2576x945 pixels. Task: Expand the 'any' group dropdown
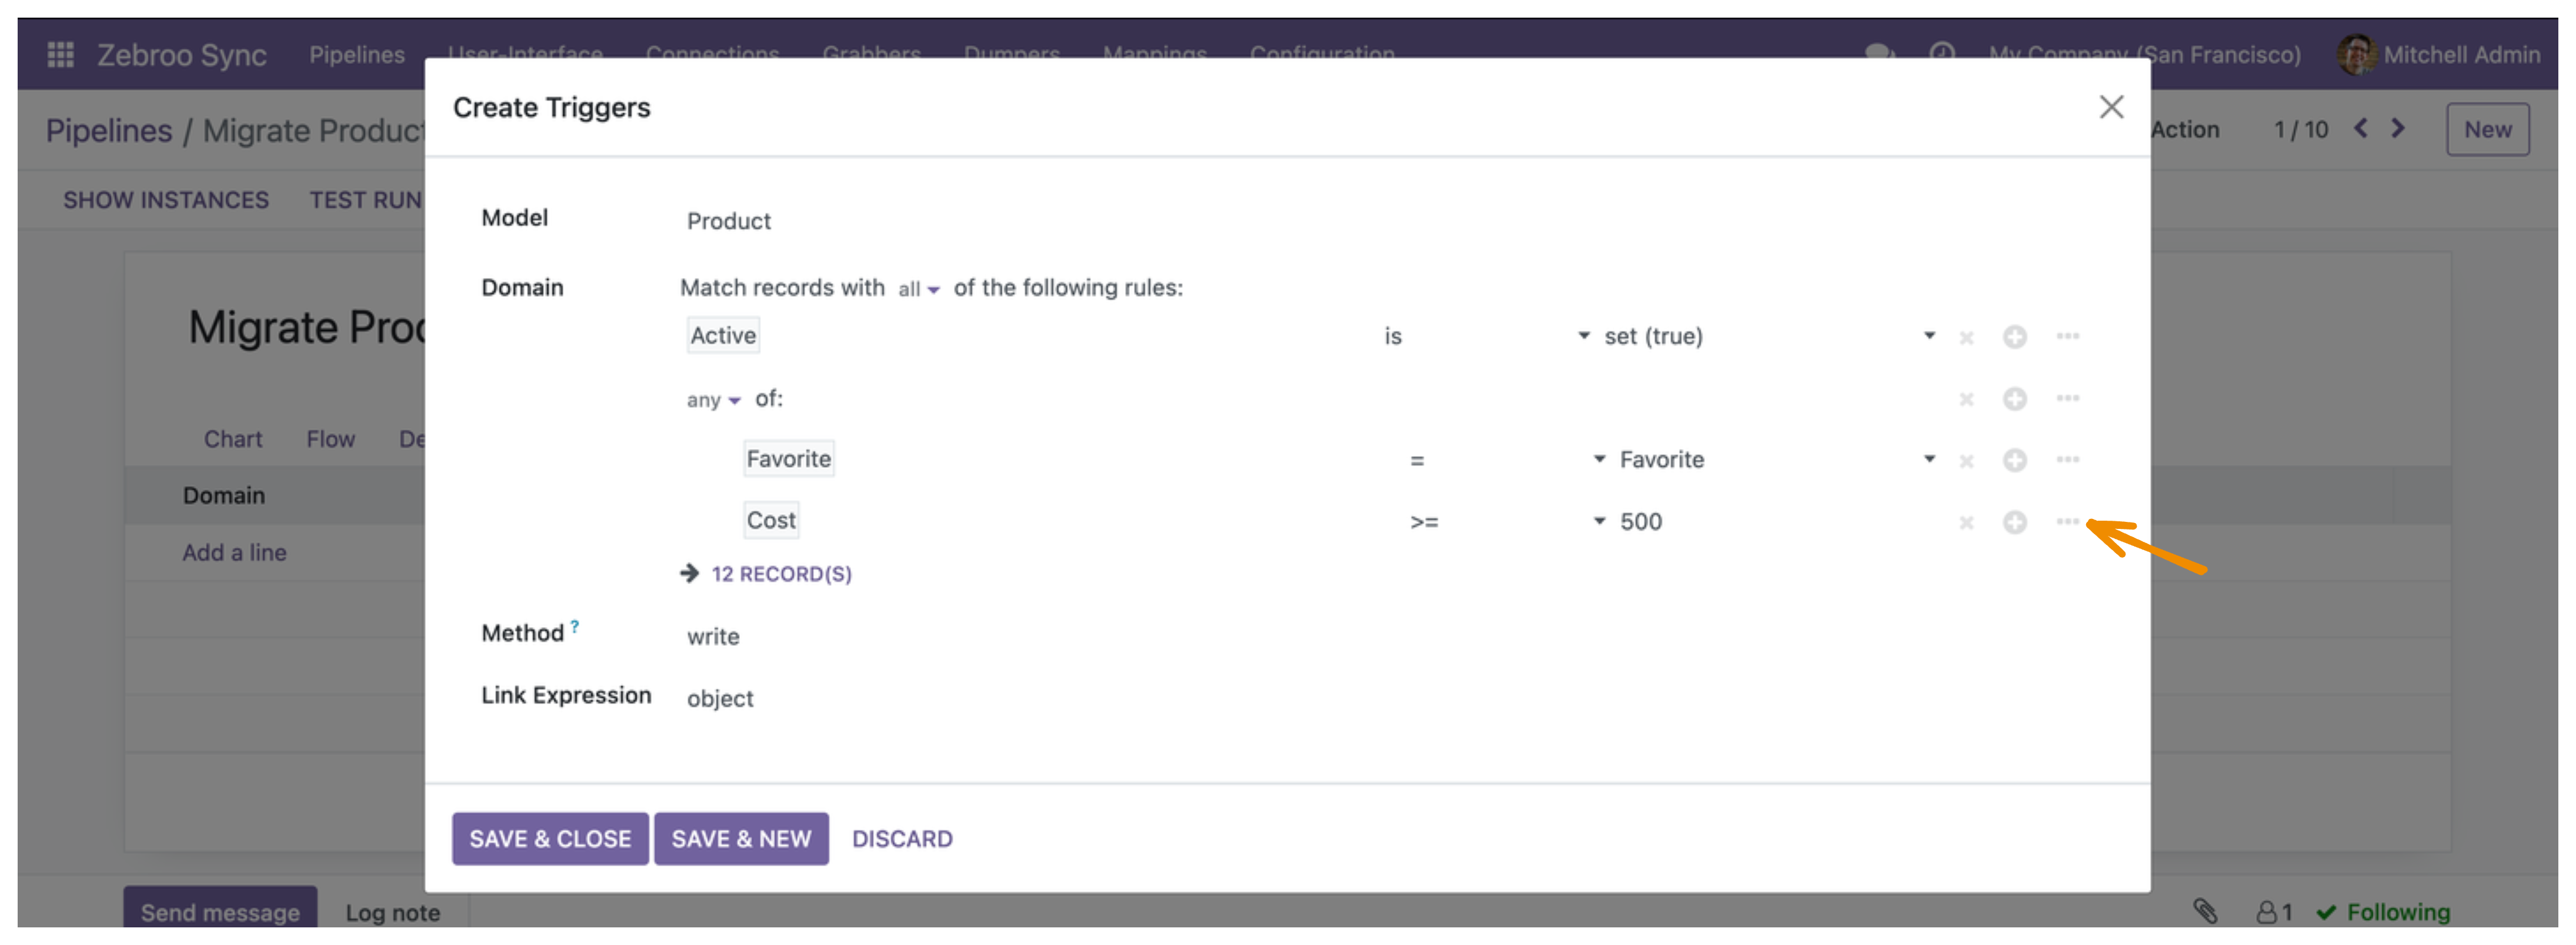[x=713, y=401]
